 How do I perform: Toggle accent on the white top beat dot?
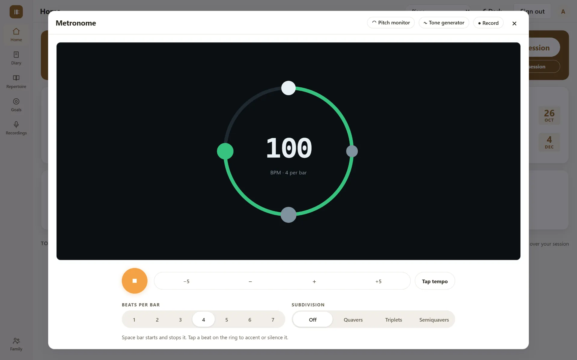coord(288,88)
